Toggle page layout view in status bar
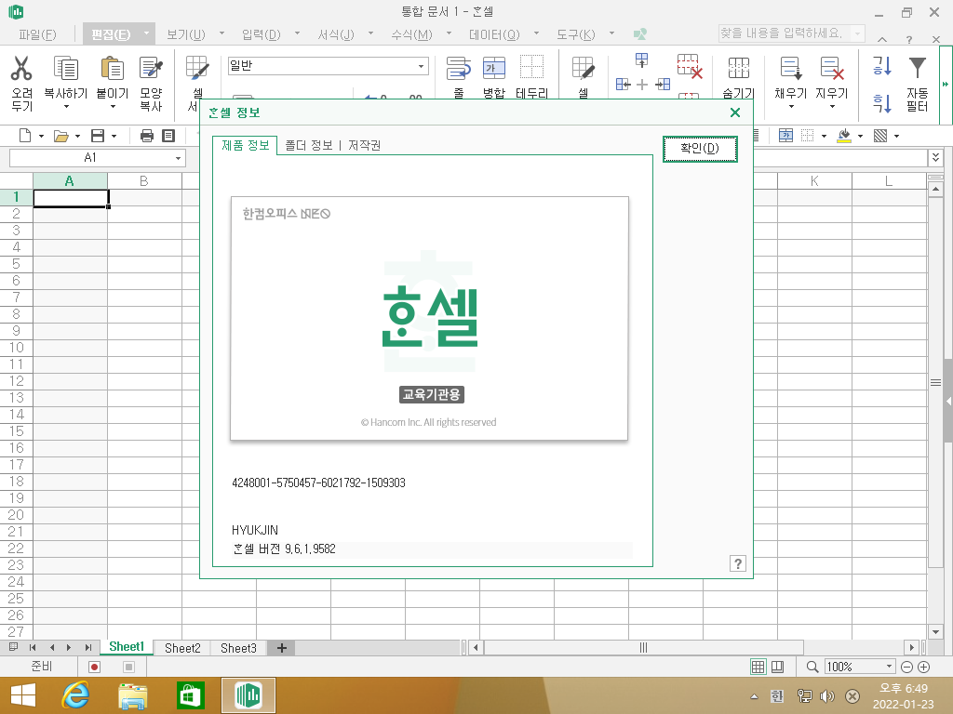953x714 pixels. pos(777,667)
